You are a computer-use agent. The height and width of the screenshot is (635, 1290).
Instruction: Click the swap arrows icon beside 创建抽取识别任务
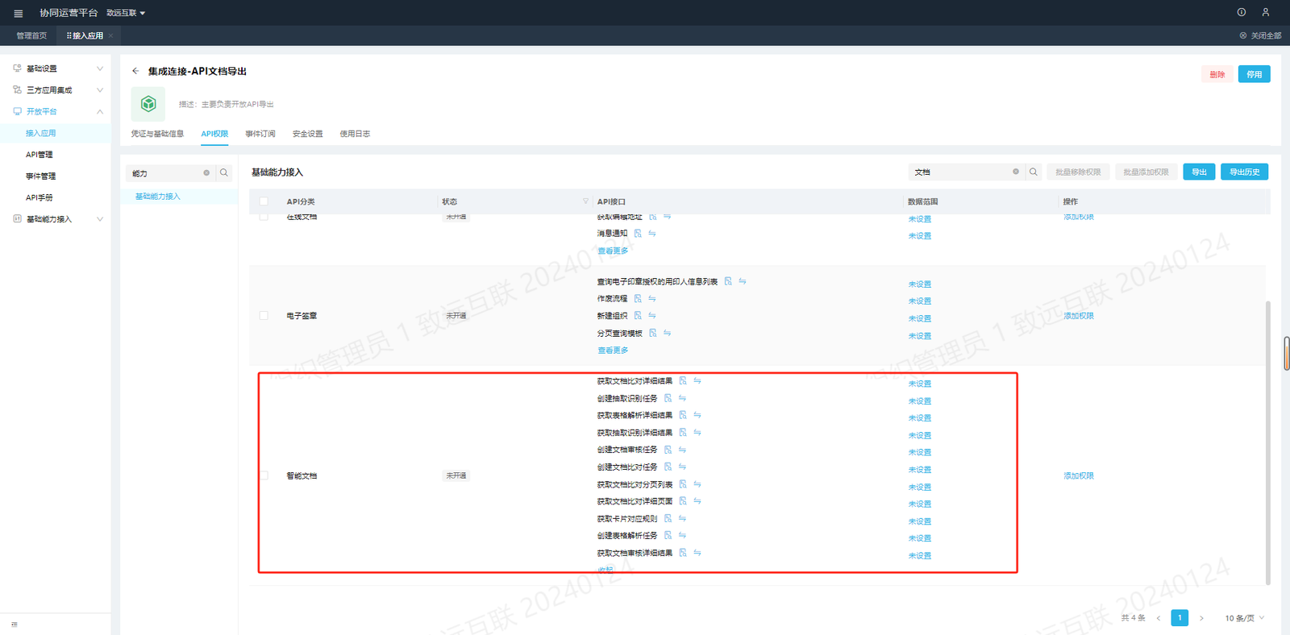682,398
